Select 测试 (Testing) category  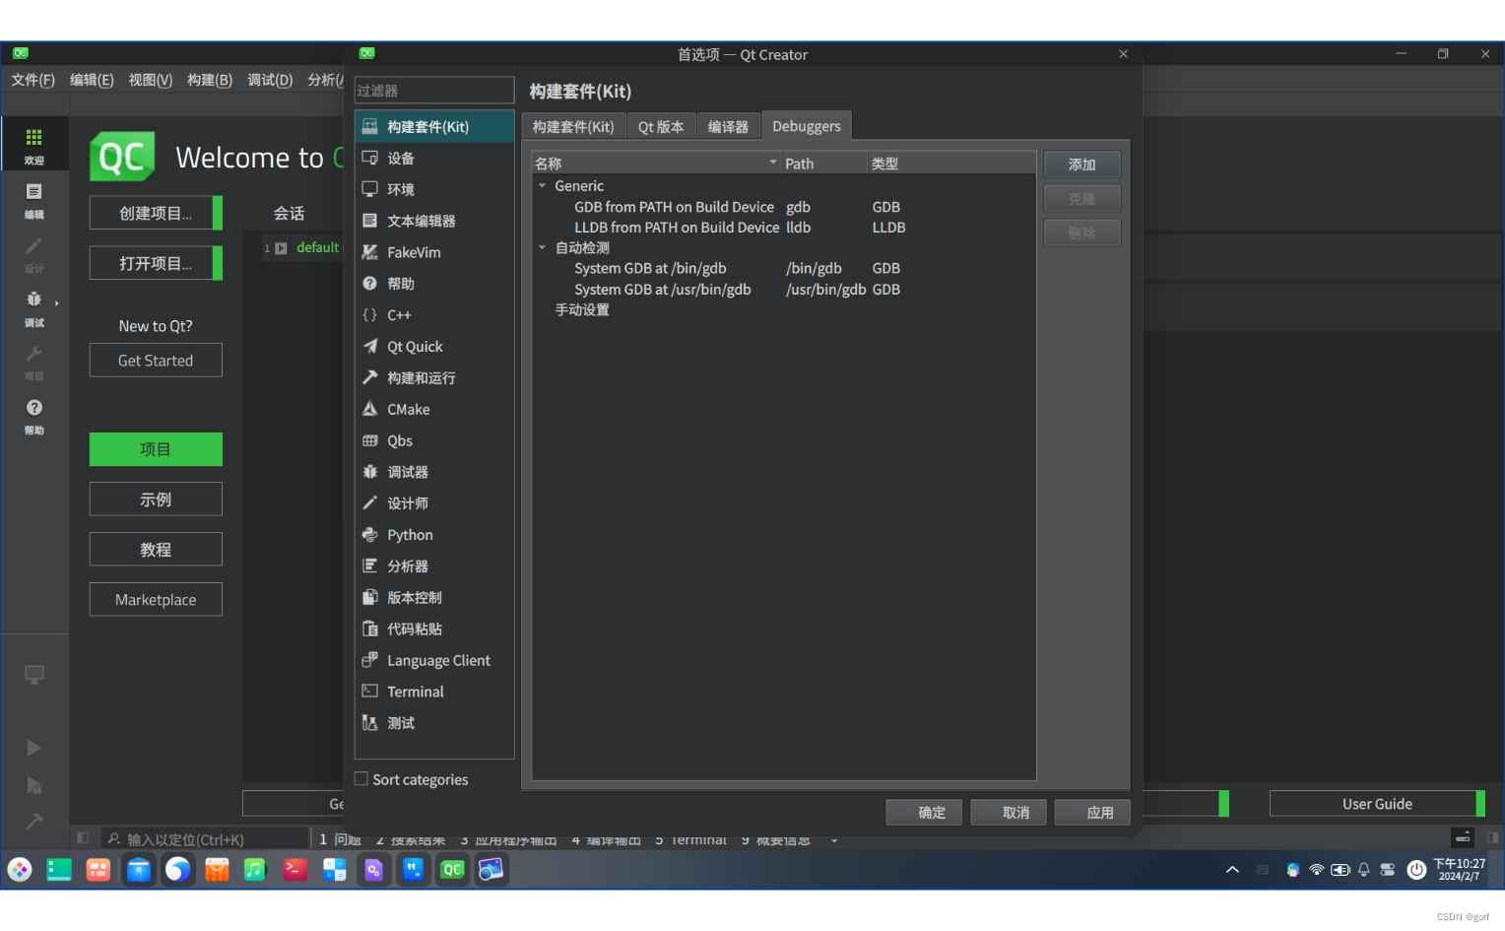[x=434, y=723]
